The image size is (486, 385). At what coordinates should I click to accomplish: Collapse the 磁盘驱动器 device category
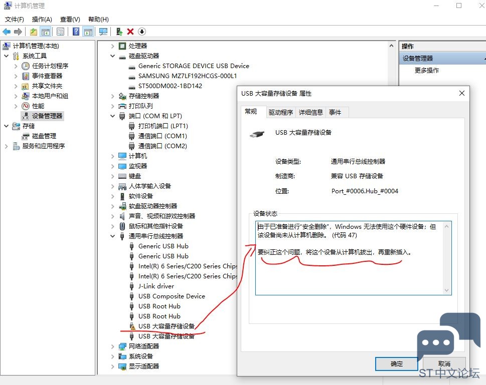112,56
